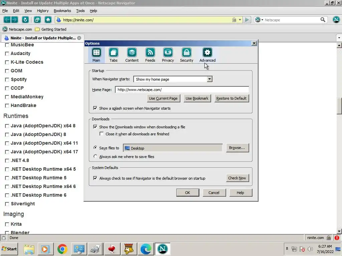Click the Use Current Page button

tap(163, 98)
